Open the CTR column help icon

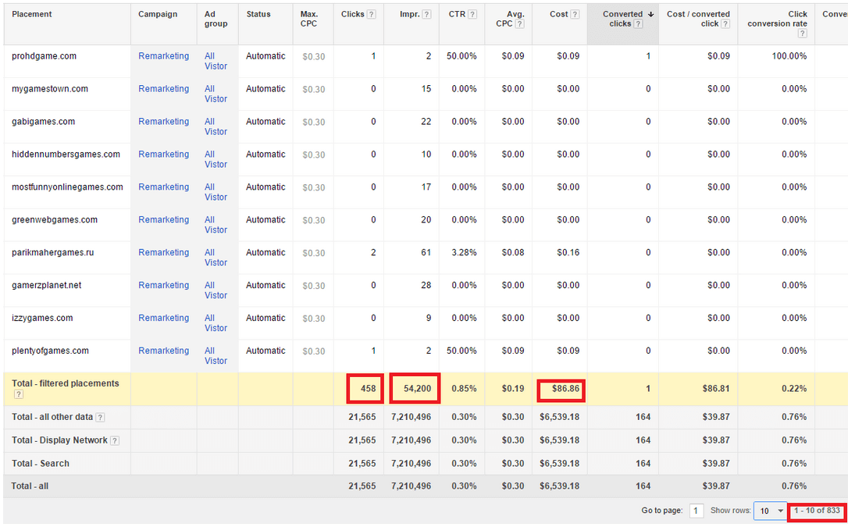[x=472, y=14]
